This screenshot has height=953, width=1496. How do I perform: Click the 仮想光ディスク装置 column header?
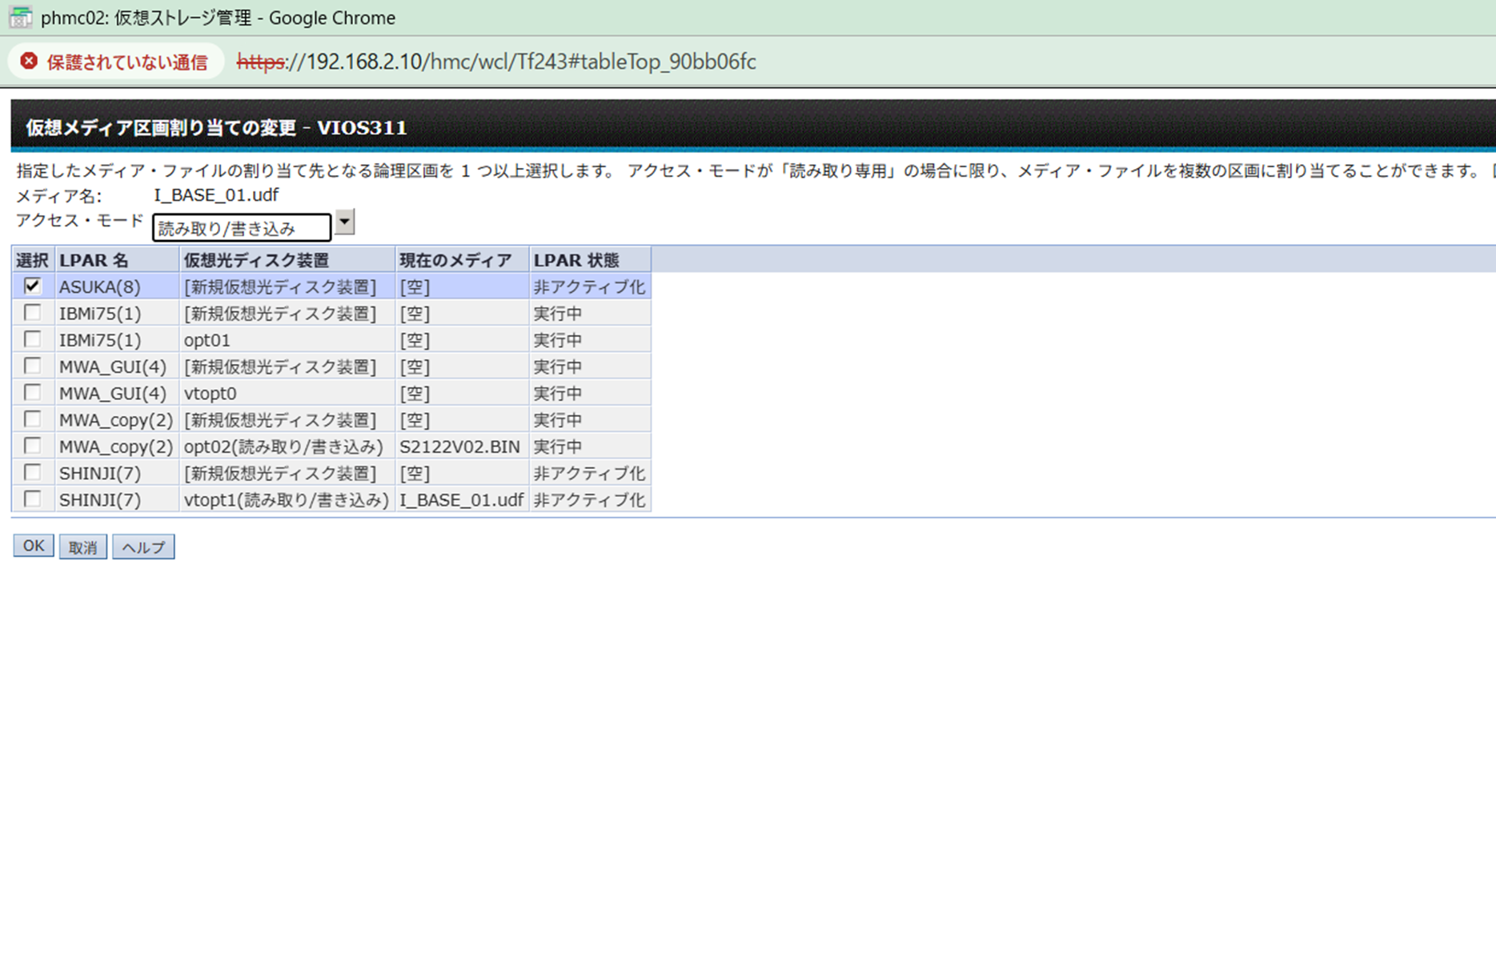click(x=287, y=260)
